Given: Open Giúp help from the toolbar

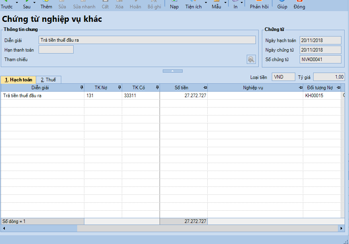Looking at the screenshot, I should point(282,5).
